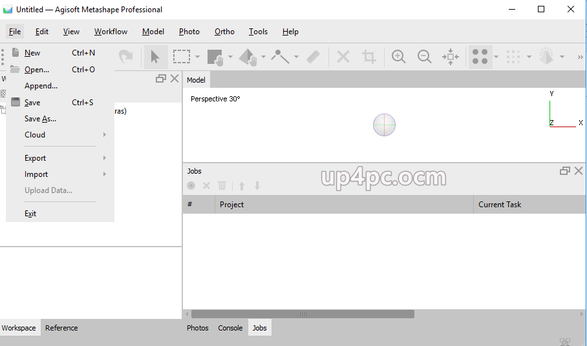587x346 pixels.
Task: Open Move Object tool dropdown arrow
Action: click(x=263, y=57)
